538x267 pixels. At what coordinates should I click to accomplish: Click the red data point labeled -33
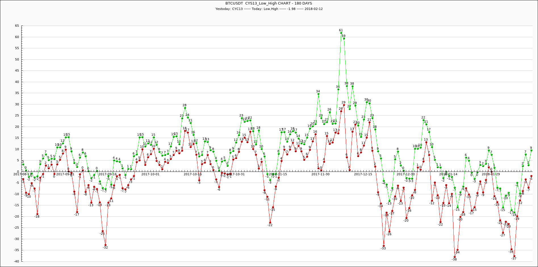[x=384, y=246]
